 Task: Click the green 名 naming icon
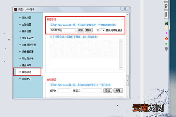point(166,44)
